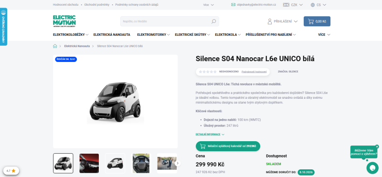The image size is (382, 177).
Task: Click the language globe icon
Action: click(x=313, y=5)
